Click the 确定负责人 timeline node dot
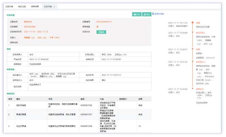Screen dimensions: 226x137 [x=193, y=33]
